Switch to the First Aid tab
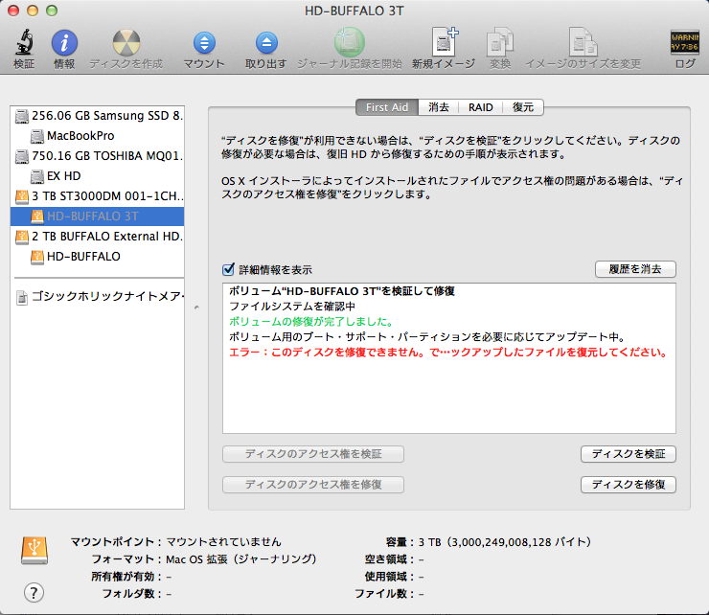 (387, 107)
